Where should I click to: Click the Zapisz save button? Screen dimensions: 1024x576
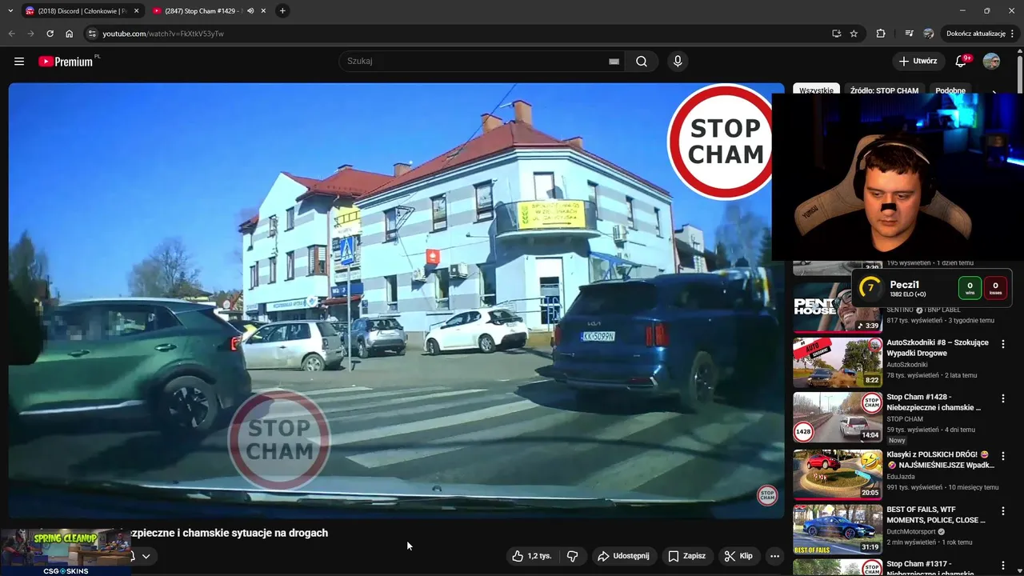tap(687, 556)
